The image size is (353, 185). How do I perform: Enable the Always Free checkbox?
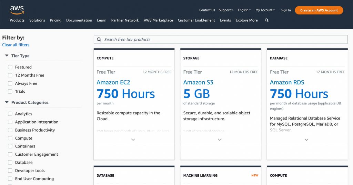pyautogui.click(x=10, y=83)
